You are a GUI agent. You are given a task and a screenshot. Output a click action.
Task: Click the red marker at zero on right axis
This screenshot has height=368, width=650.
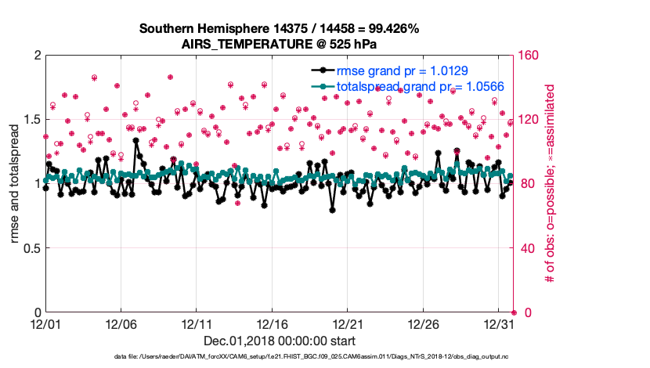514,313
